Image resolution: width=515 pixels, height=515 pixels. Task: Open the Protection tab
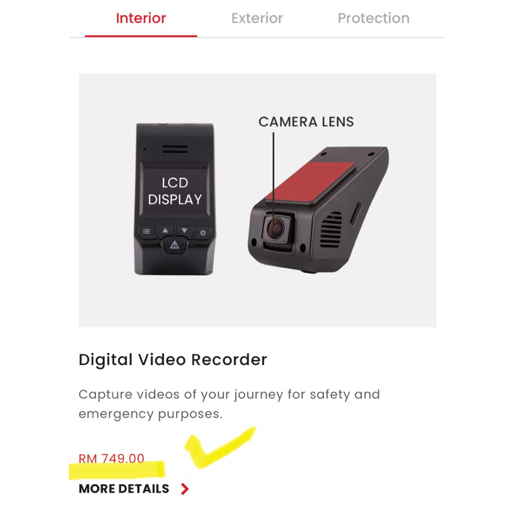(373, 19)
